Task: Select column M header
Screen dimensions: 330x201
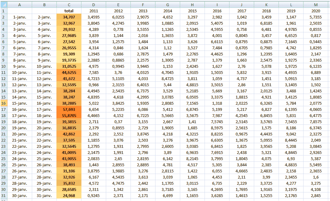Action: pos(316,5)
